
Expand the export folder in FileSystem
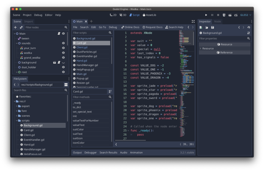17,106
